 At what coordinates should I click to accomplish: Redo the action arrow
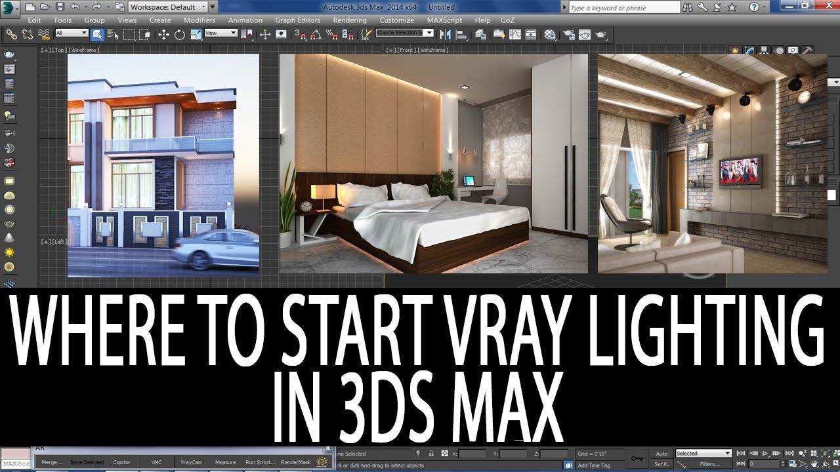pyautogui.click(x=96, y=7)
